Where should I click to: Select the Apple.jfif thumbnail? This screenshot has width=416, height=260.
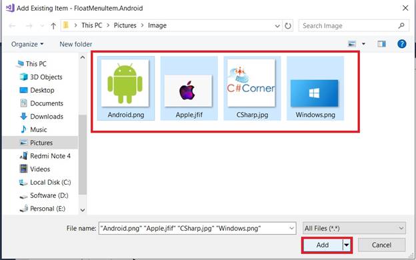point(188,91)
